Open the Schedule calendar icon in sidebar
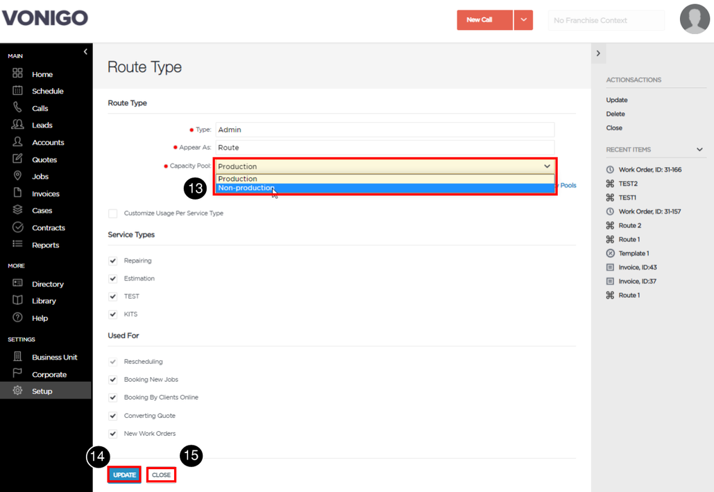Screen dimensions: 714x492 (17, 91)
